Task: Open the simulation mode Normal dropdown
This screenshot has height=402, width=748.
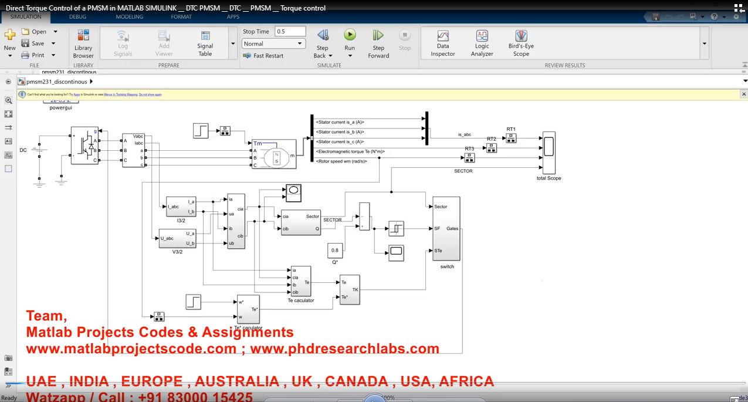Action: [x=274, y=43]
